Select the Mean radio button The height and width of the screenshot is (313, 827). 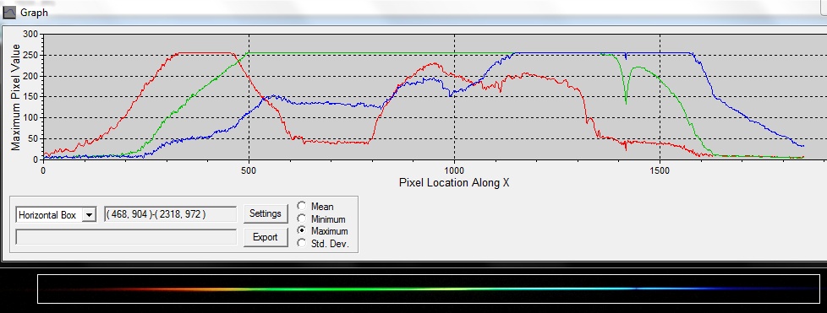tap(302, 206)
